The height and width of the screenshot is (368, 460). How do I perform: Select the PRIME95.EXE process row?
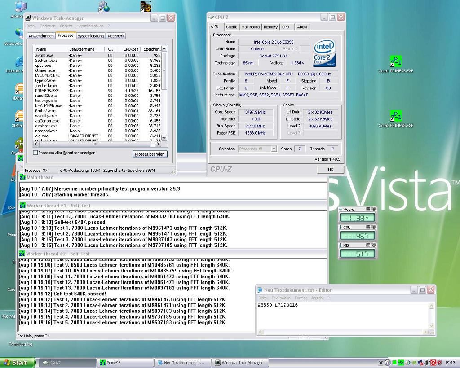(97, 91)
